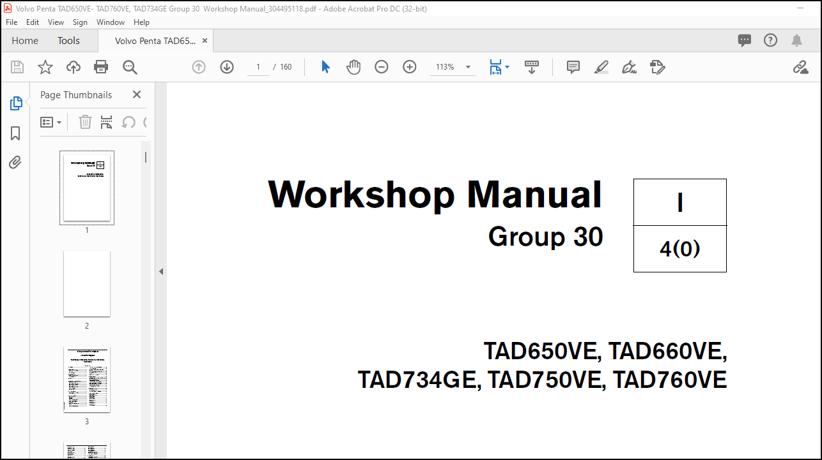Click the TAD734GE, TAD750VE, TAD760VE line

click(542, 380)
